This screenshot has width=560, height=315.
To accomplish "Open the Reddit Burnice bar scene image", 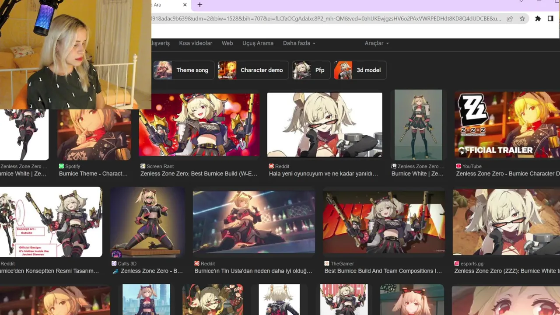I will point(254,222).
